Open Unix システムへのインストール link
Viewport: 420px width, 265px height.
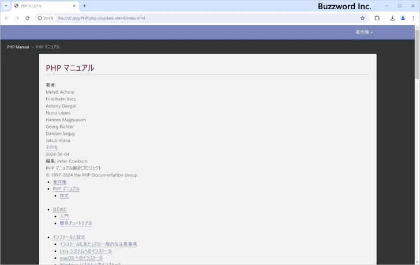click(86, 251)
